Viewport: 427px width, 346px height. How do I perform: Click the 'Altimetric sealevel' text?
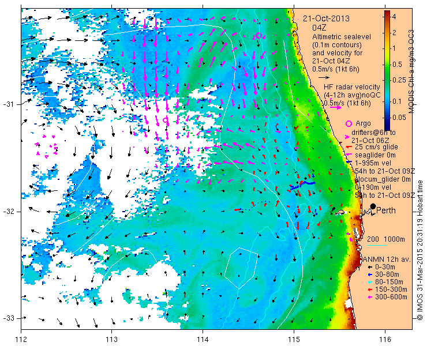pos(342,36)
